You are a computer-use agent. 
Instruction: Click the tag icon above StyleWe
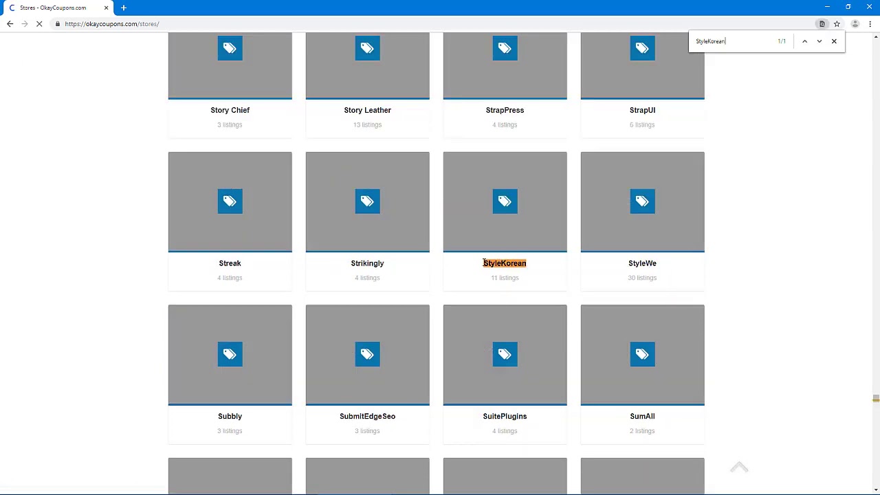(x=642, y=201)
